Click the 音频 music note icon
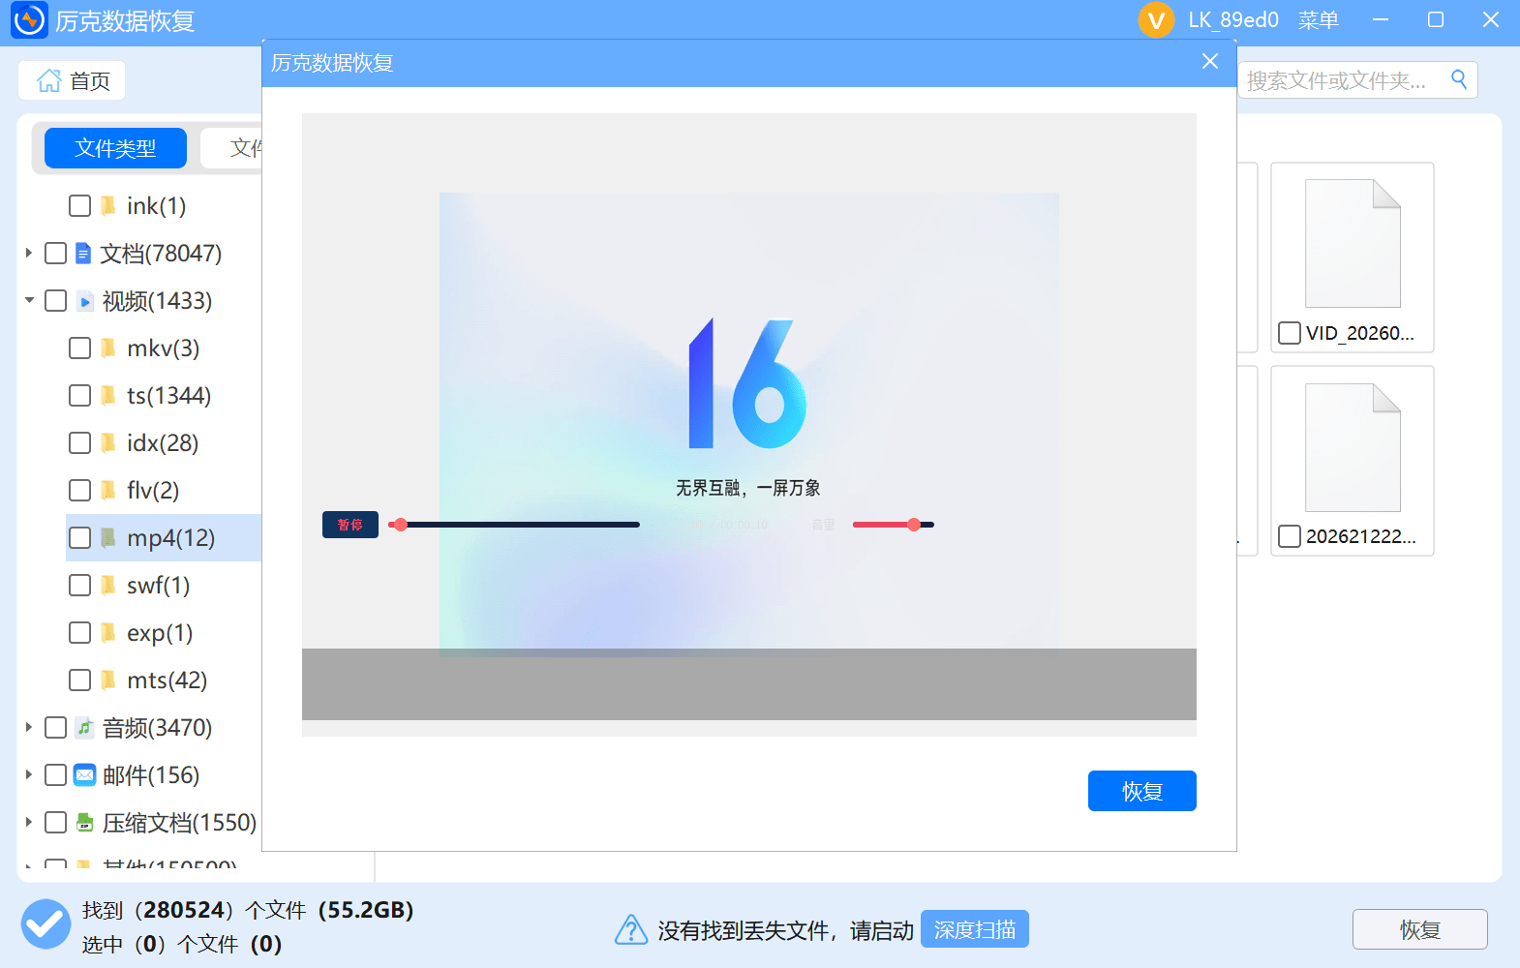Image resolution: width=1520 pixels, height=968 pixels. pyautogui.click(x=85, y=728)
